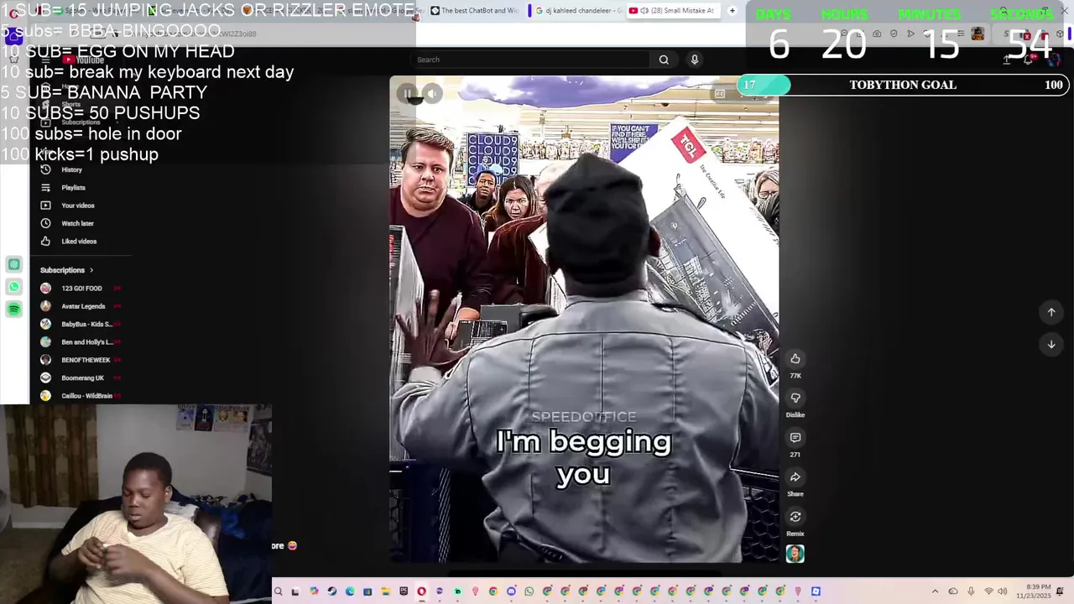Open 123 GO! FOOD subscription
Image resolution: width=1074 pixels, height=604 pixels.
pyautogui.click(x=81, y=289)
